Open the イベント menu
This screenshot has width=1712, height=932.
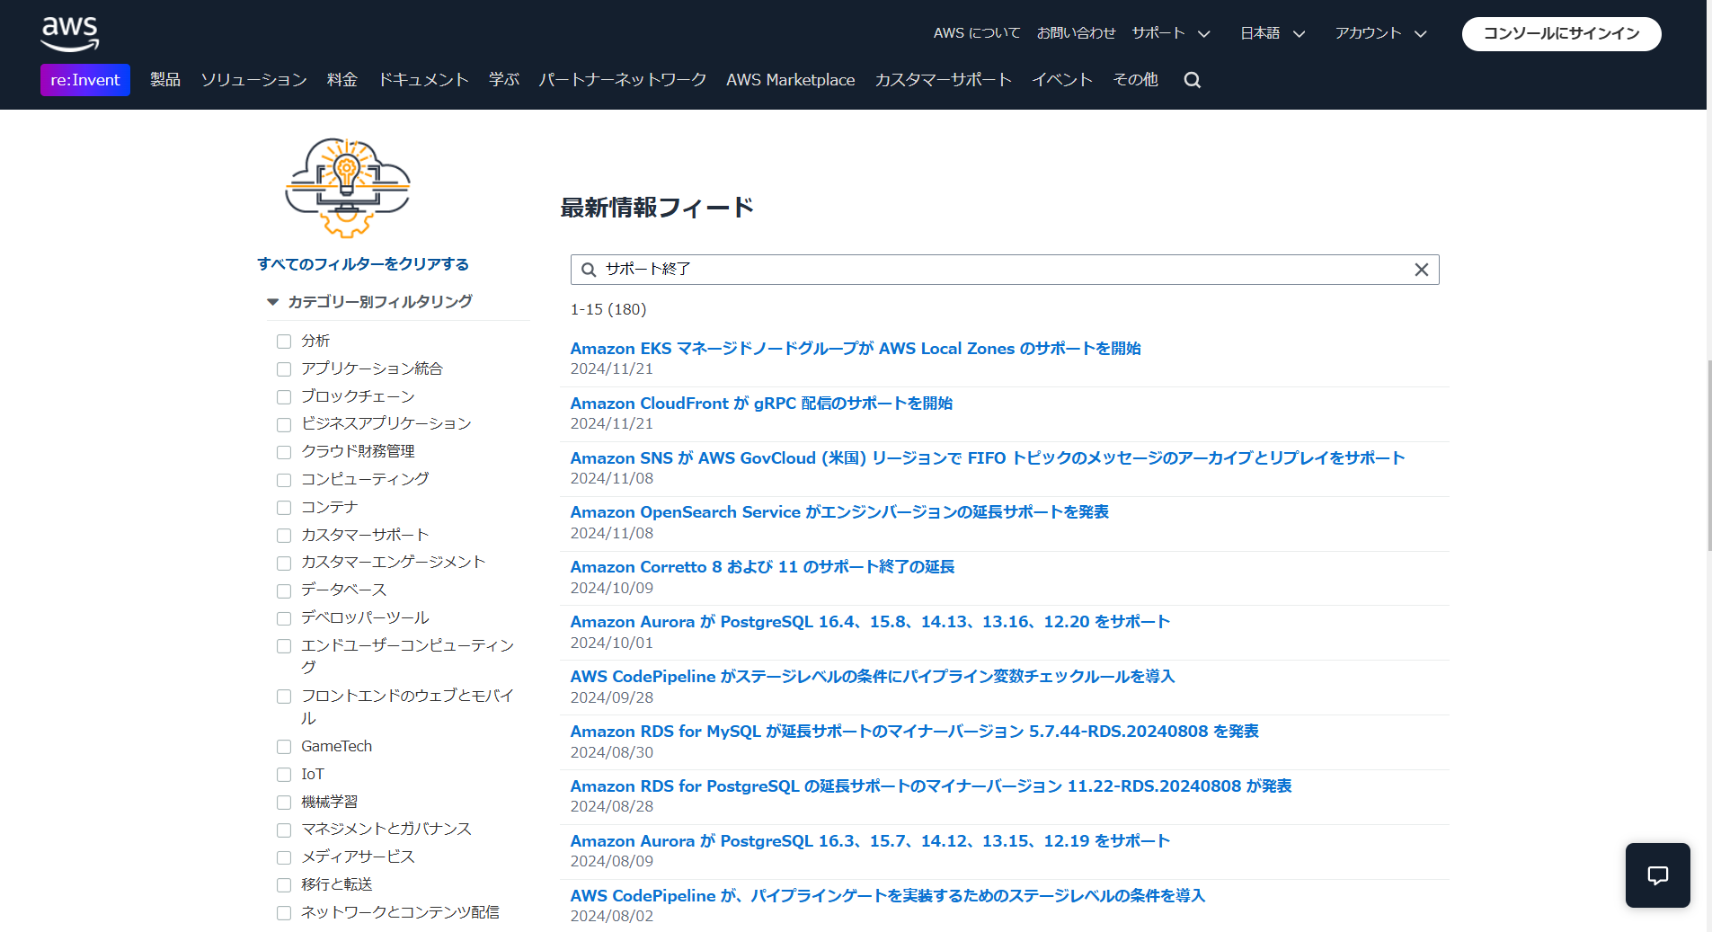[x=1062, y=80]
